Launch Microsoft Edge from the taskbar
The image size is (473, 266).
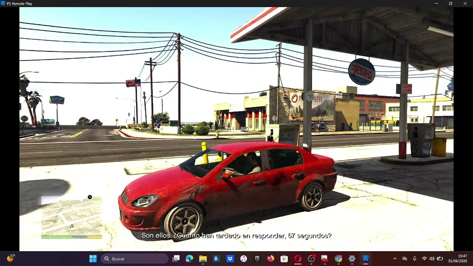[190, 259]
